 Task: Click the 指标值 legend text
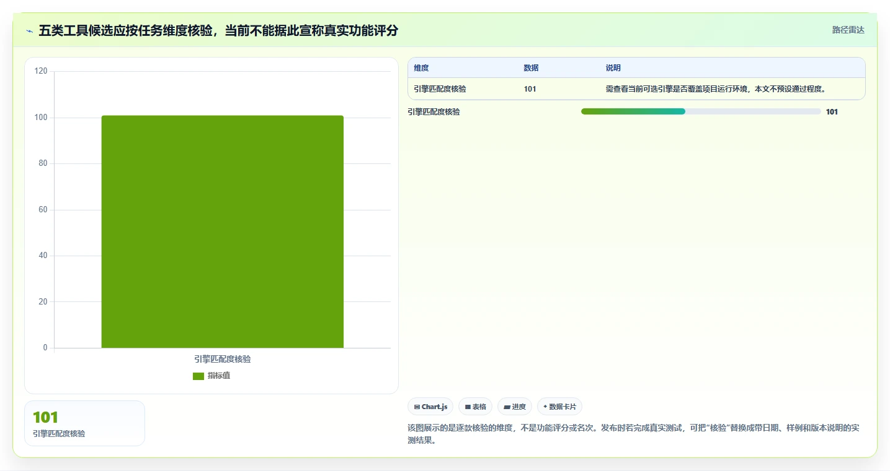[x=219, y=376]
